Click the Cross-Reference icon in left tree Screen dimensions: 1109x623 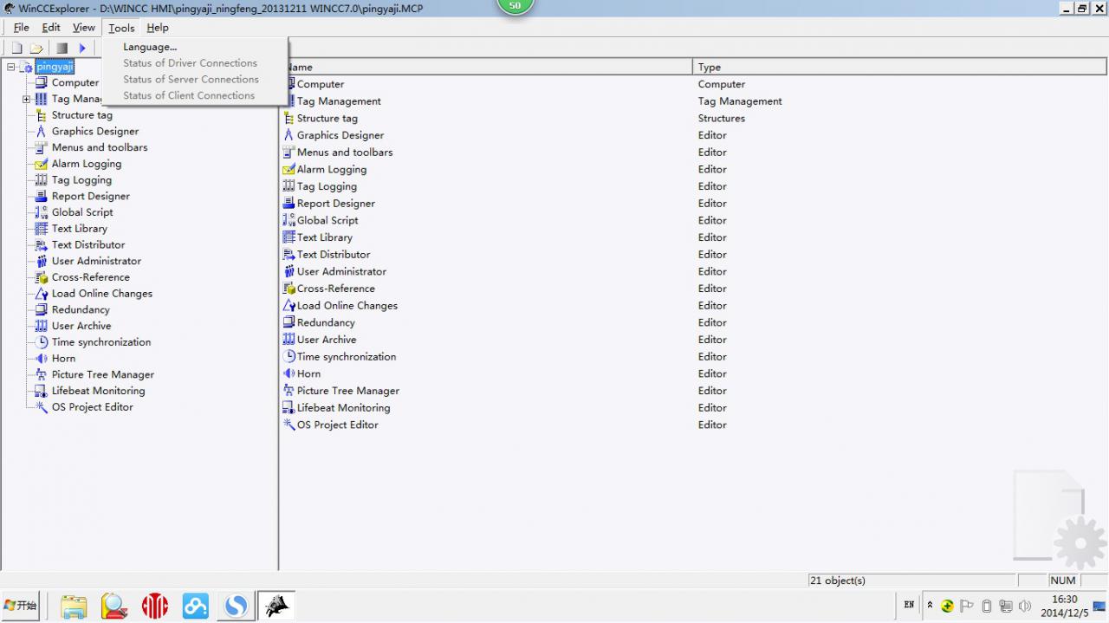(41, 277)
